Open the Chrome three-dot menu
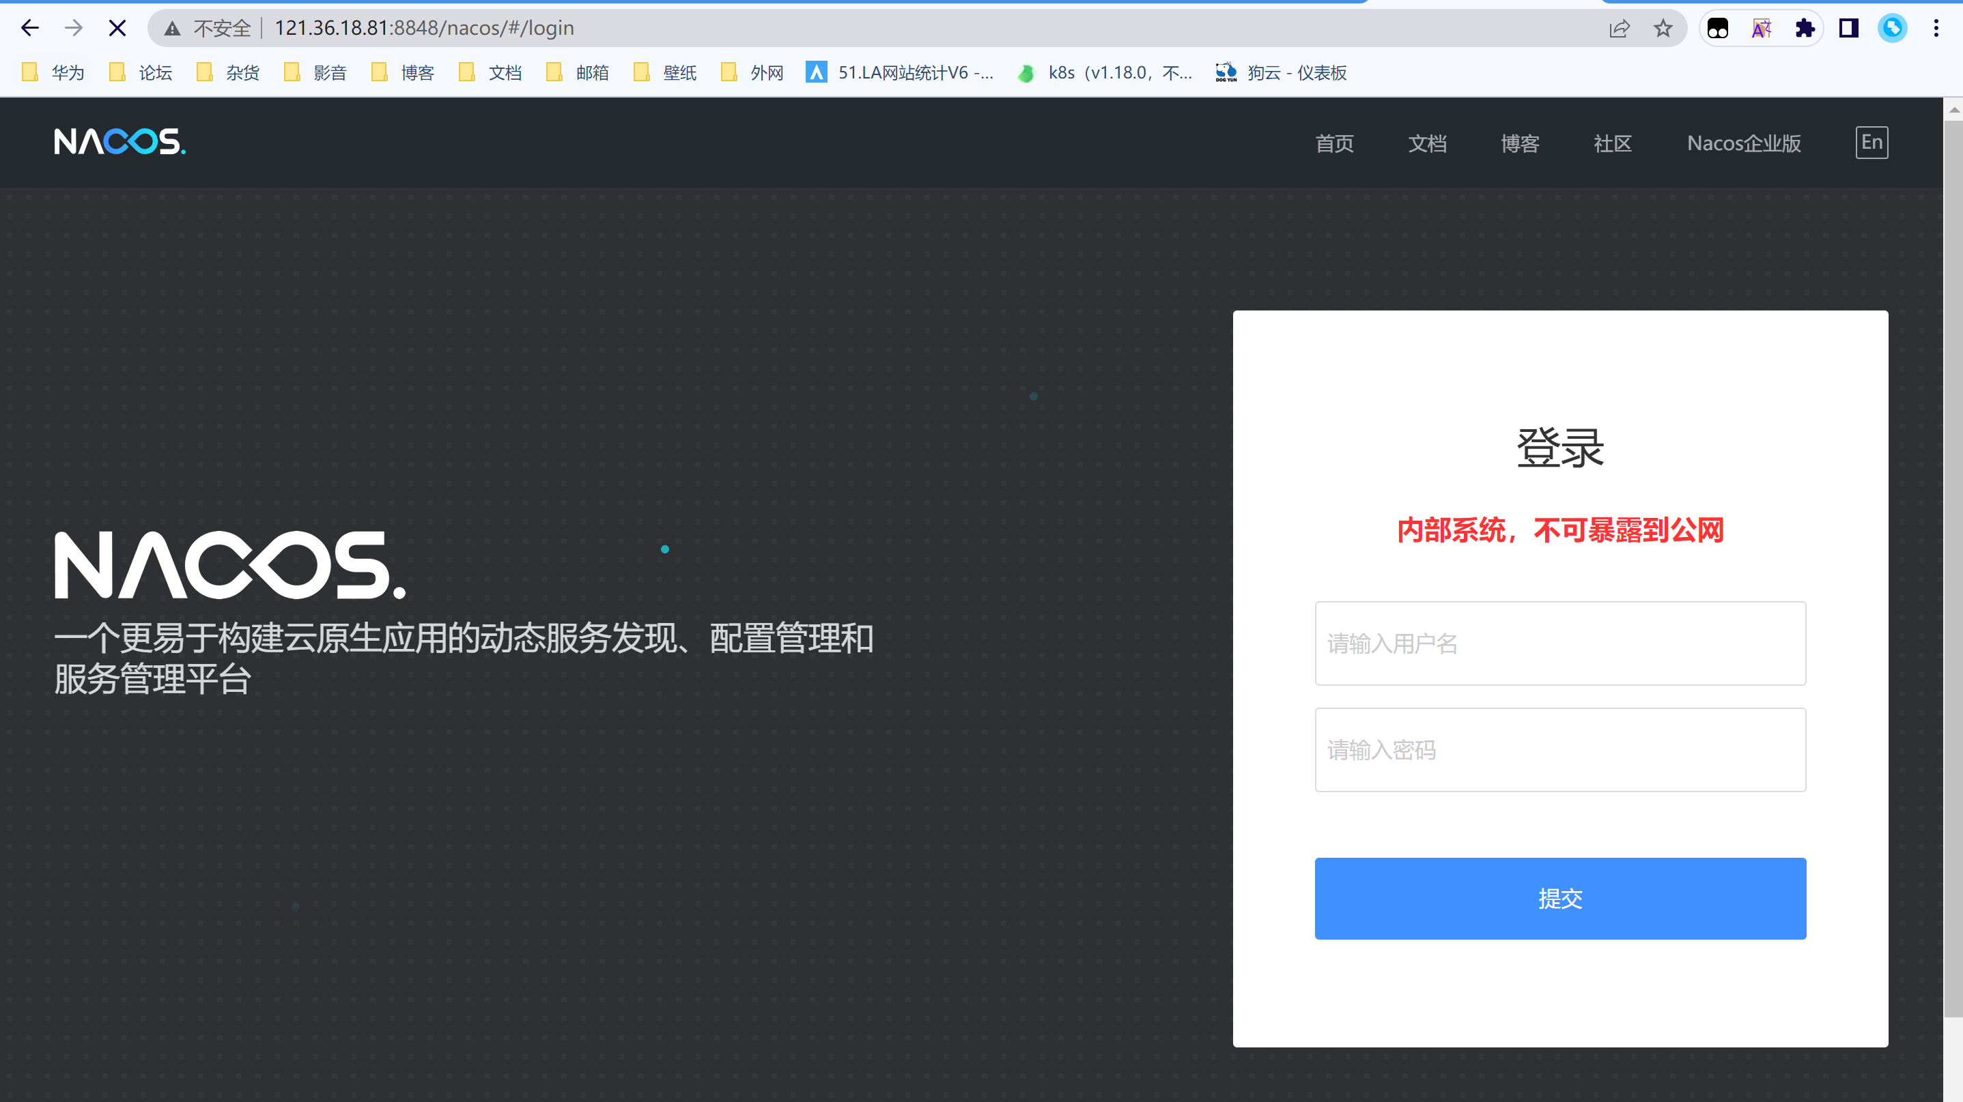 (x=1936, y=28)
